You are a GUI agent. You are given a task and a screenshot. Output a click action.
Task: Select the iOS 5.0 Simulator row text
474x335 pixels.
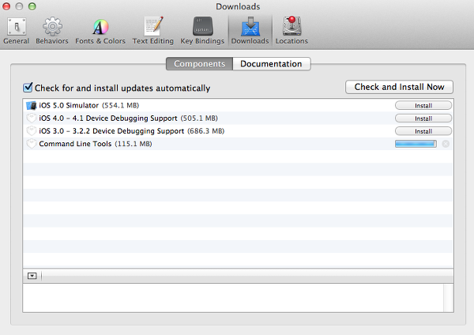[88, 105]
